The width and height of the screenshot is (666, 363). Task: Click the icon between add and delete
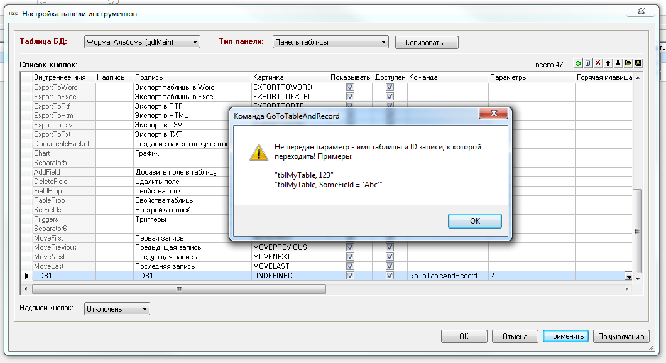point(587,63)
